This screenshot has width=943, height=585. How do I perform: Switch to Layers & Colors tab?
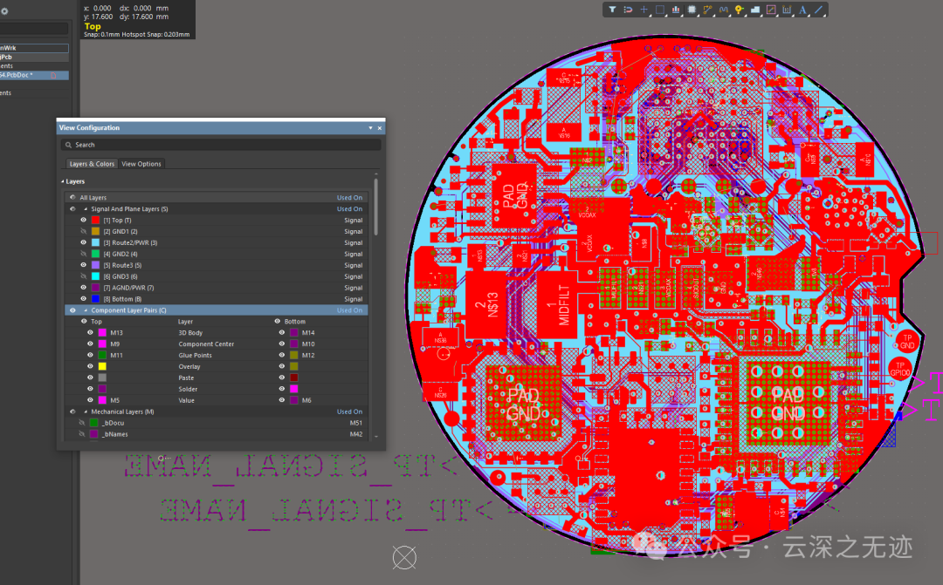[92, 164]
